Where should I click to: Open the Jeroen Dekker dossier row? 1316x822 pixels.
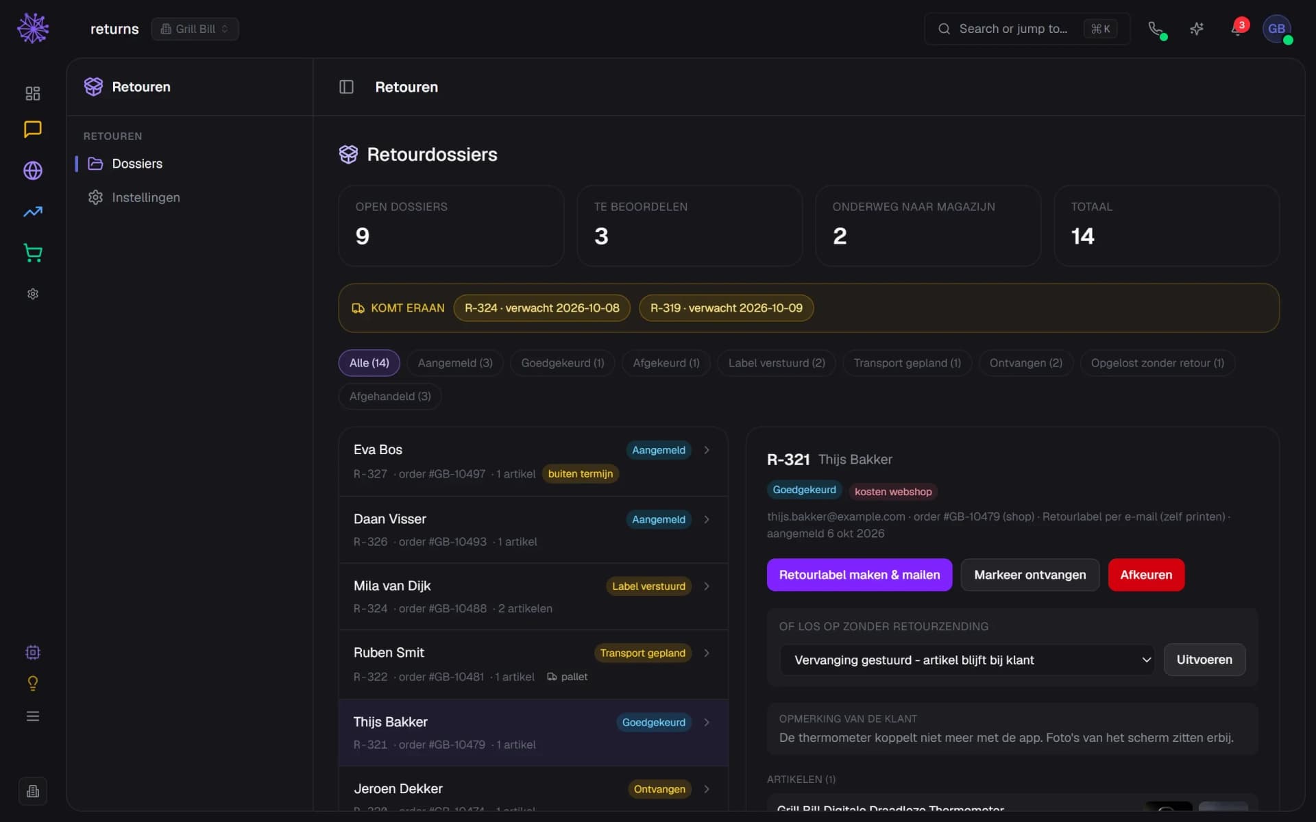[x=533, y=789]
